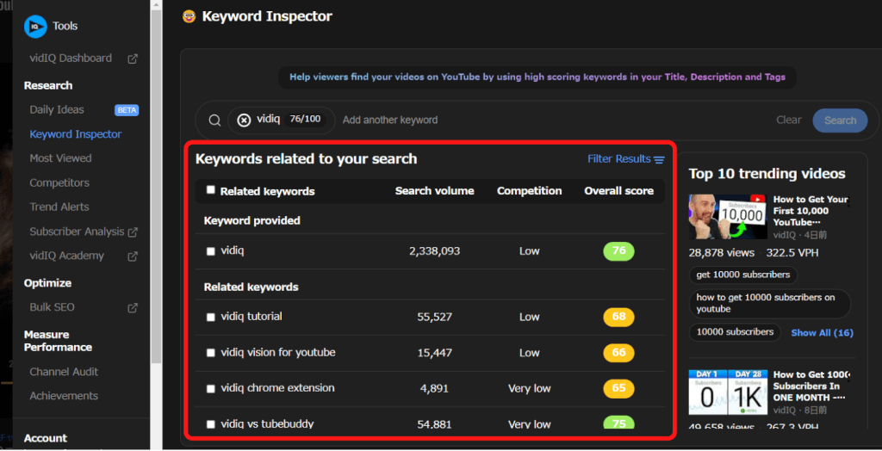Open Most Viewed in the sidebar
The width and height of the screenshot is (882, 451).
click(x=60, y=158)
